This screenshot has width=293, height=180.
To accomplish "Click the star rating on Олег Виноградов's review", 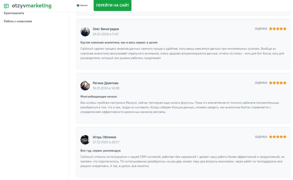I will (x=278, y=29).
